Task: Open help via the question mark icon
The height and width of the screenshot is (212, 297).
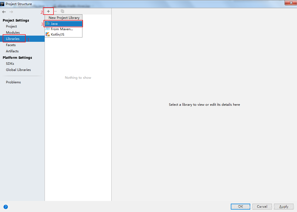Action: tap(6, 207)
